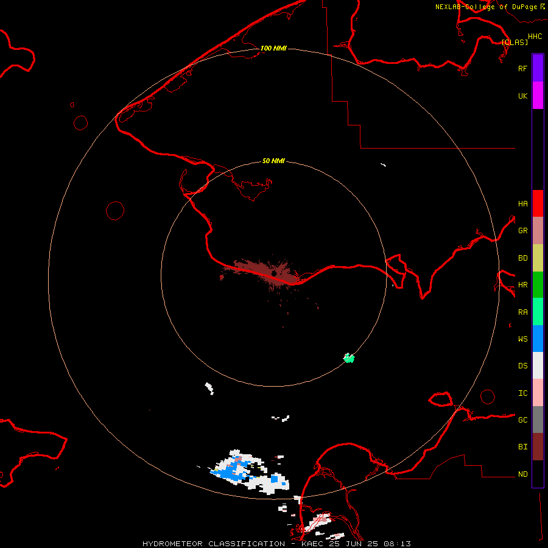Click the light pink IC legend swatch
Screen dimensions: 548x548
538,393
